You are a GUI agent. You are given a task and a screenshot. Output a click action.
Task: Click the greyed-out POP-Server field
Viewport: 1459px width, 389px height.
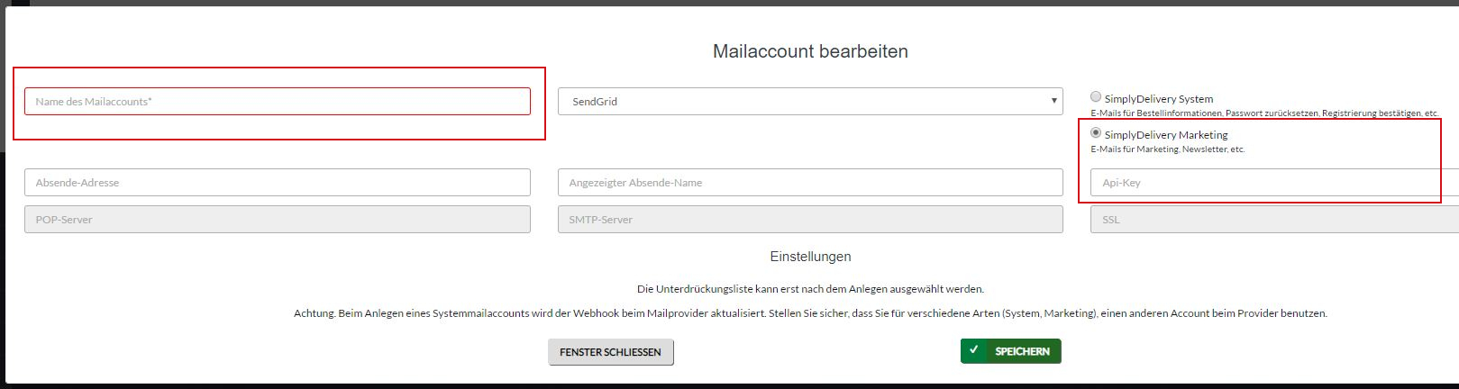click(277, 219)
